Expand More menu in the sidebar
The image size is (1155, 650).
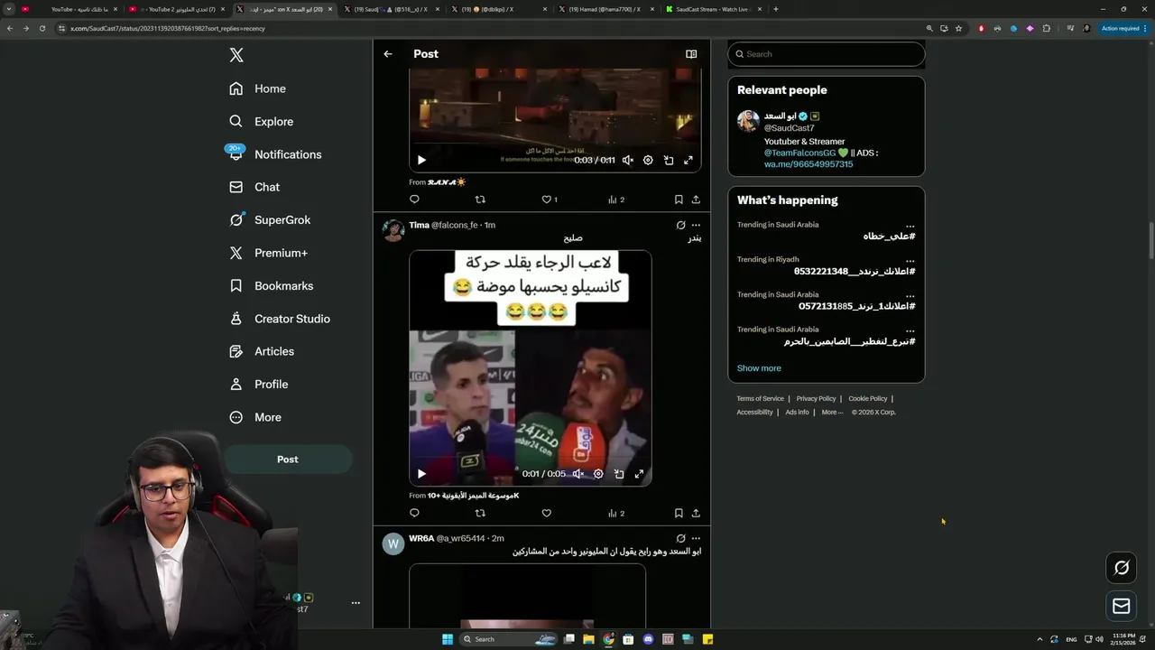(x=254, y=417)
